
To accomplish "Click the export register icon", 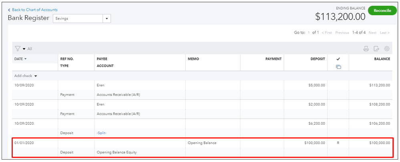I will [376, 49].
